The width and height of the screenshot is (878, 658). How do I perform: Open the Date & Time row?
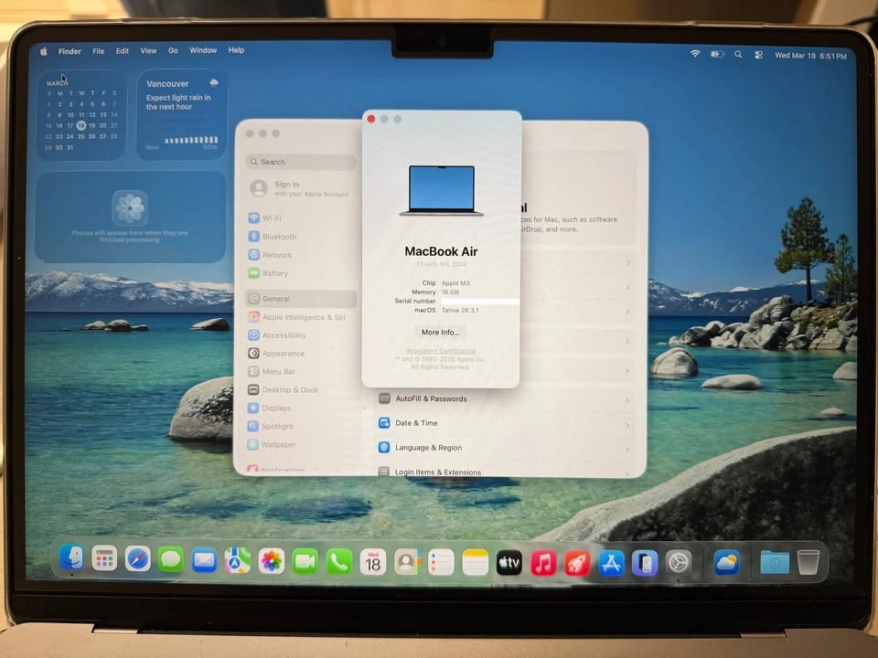[504, 423]
